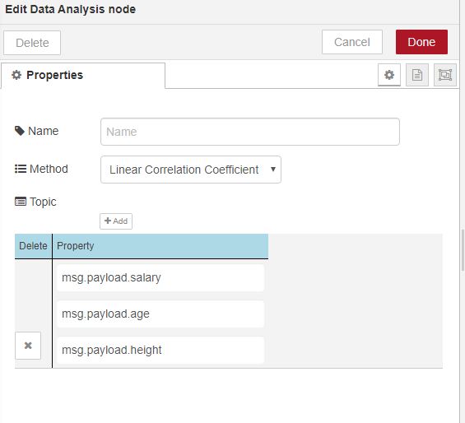This screenshot has height=423, width=465.
Task: Click the tag icon beside Name
Action: [x=20, y=131]
